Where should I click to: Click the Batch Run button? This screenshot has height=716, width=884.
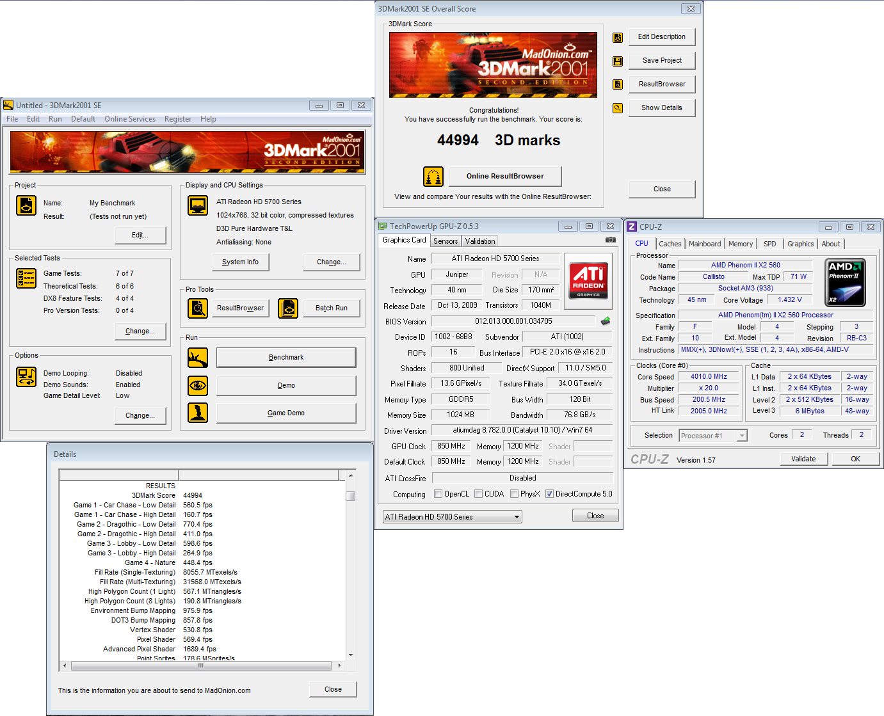click(332, 308)
